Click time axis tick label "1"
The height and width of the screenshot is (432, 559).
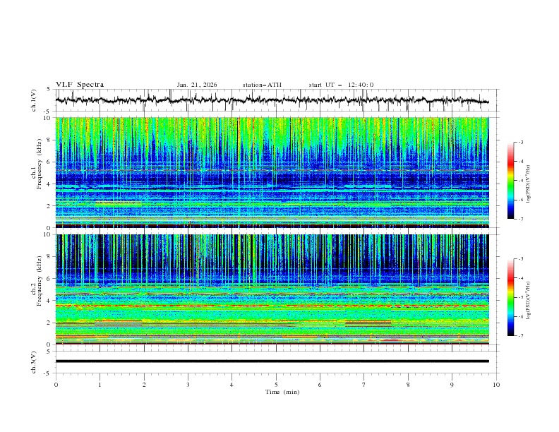click(100, 385)
